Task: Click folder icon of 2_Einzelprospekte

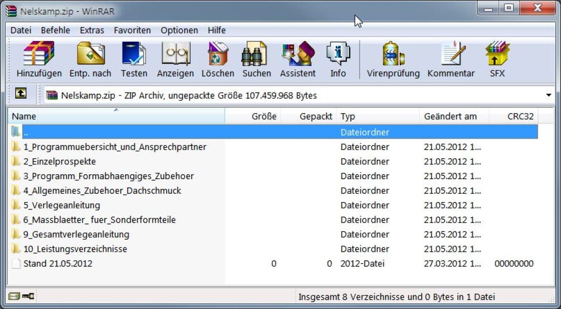Action: click(15, 162)
